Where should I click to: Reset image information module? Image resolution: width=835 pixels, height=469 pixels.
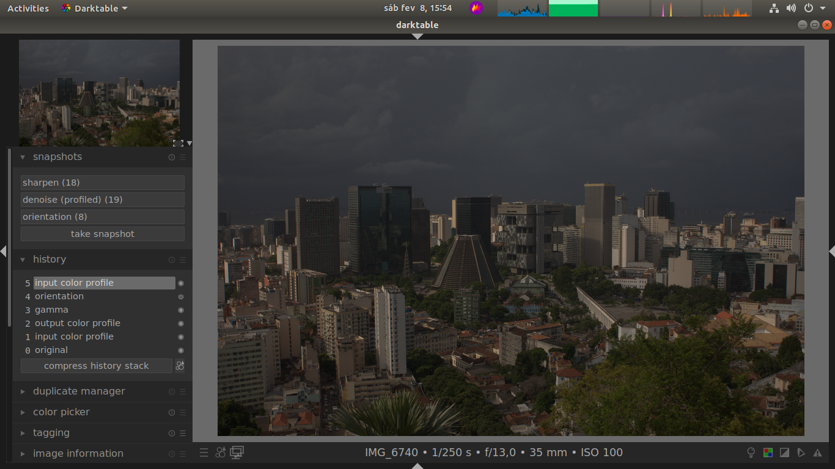(x=172, y=454)
